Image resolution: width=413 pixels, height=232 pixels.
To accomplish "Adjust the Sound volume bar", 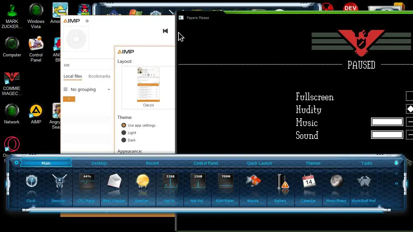I will click(387, 134).
